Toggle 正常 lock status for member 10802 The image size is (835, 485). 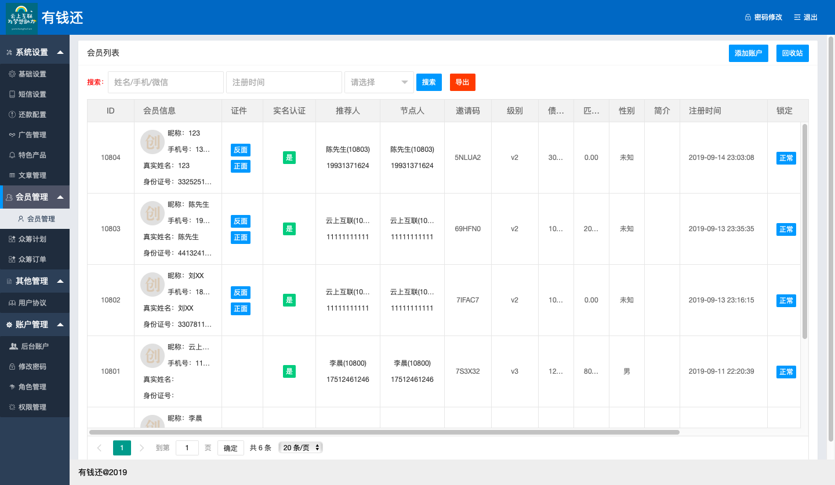pyautogui.click(x=786, y=301)
